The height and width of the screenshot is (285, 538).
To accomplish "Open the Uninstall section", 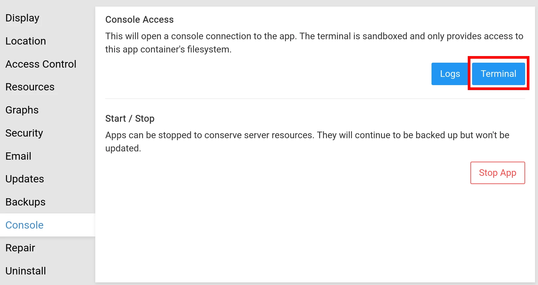I will click(x=26, y=271).
